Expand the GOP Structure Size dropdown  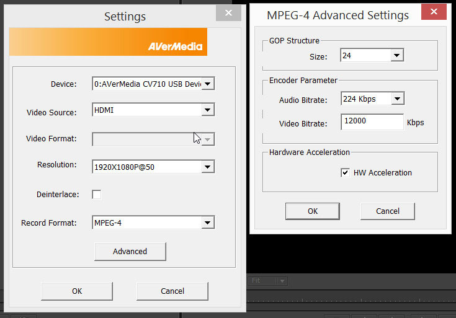tap(372, 55)
